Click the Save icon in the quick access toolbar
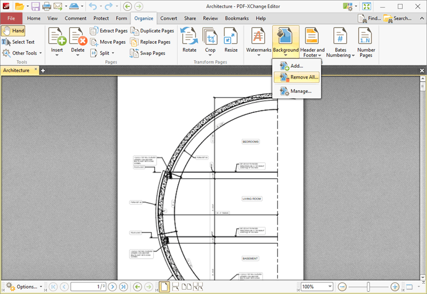This screenshot has height=294, width=427. 35,6
